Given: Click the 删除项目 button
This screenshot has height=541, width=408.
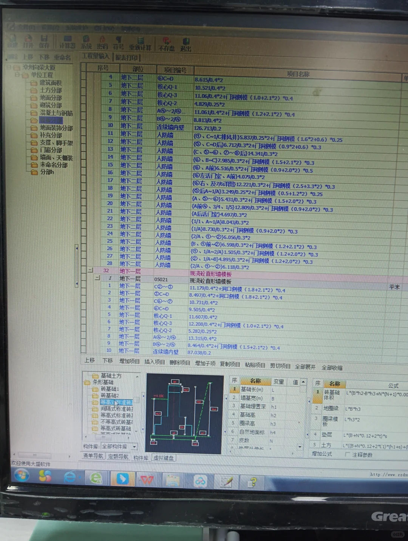Looking at the screenshot, I should (179, 363).
